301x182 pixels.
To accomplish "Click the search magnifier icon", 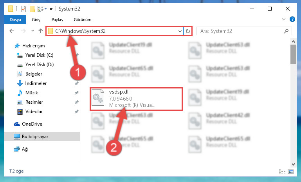I will tap(286, 31).
